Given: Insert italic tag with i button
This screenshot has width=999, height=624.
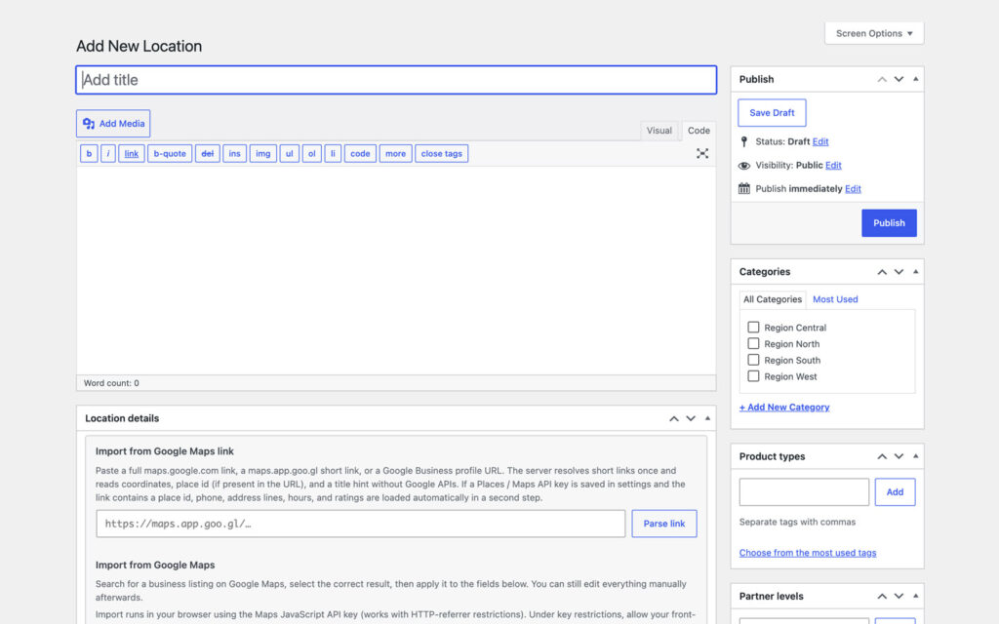Looking at the screenshot, I should pyautogui.click(x=108, y=153).
